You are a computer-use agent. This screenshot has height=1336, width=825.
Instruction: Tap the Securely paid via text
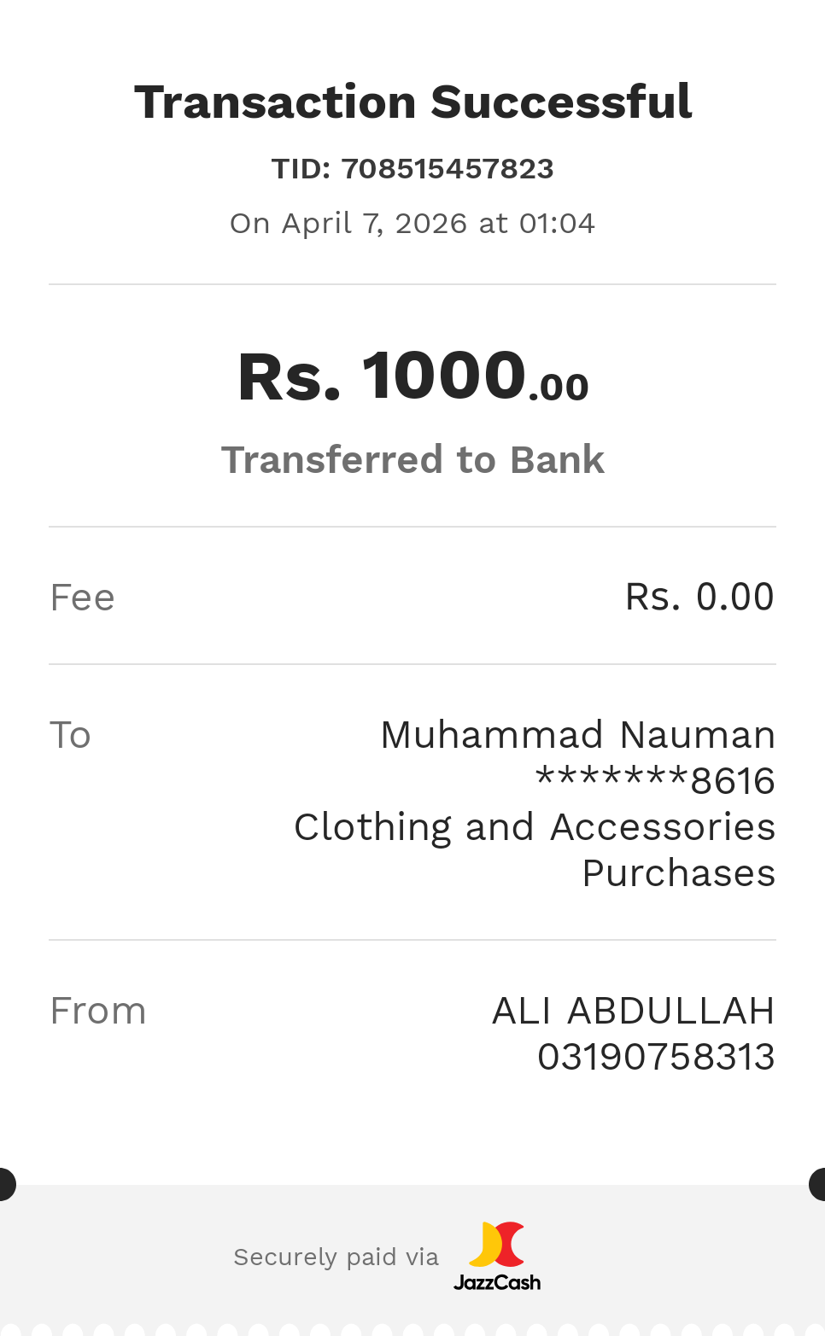[x=336, y=1257]
